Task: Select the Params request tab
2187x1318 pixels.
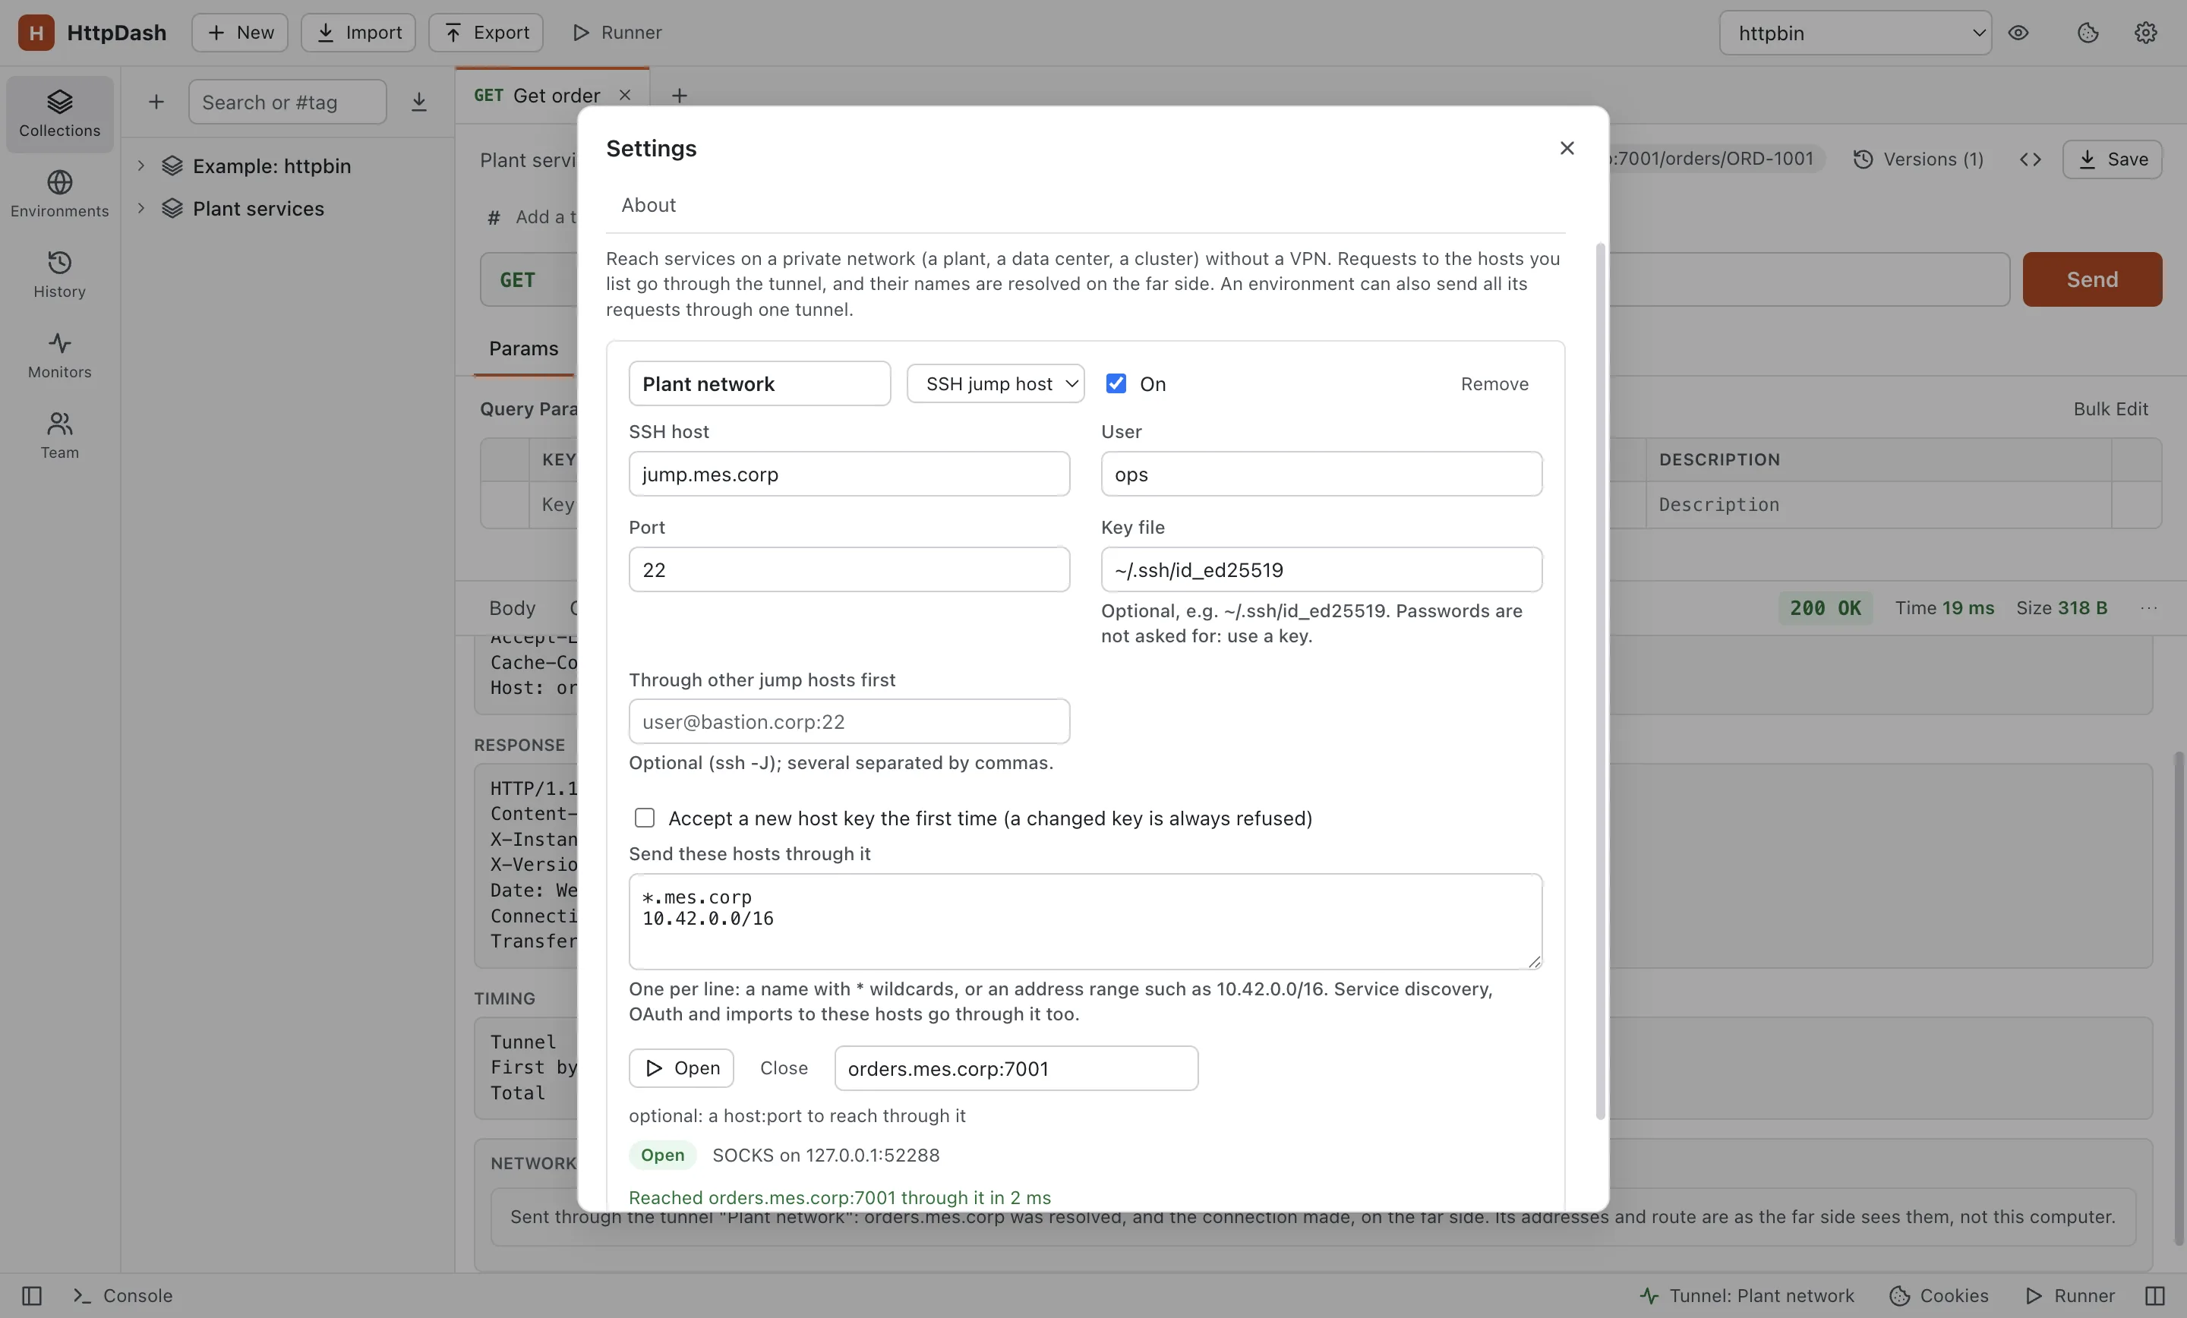Action: [x=524, y=348]
